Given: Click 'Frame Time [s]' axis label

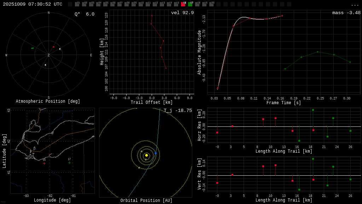Looking at the screenshot, I should click(x=284, y=103).
